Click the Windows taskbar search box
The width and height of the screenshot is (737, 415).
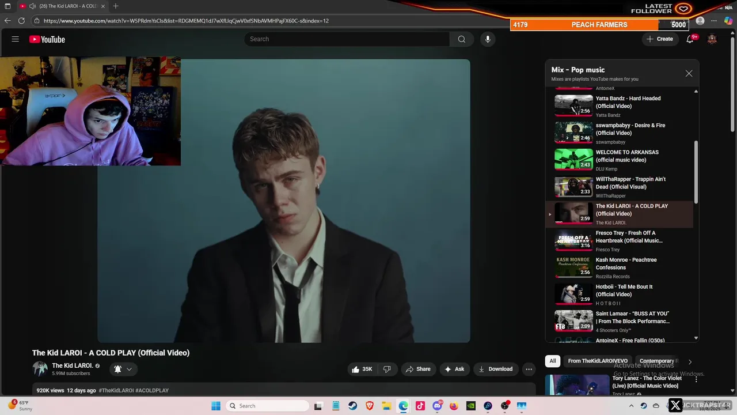click(267, 406)
